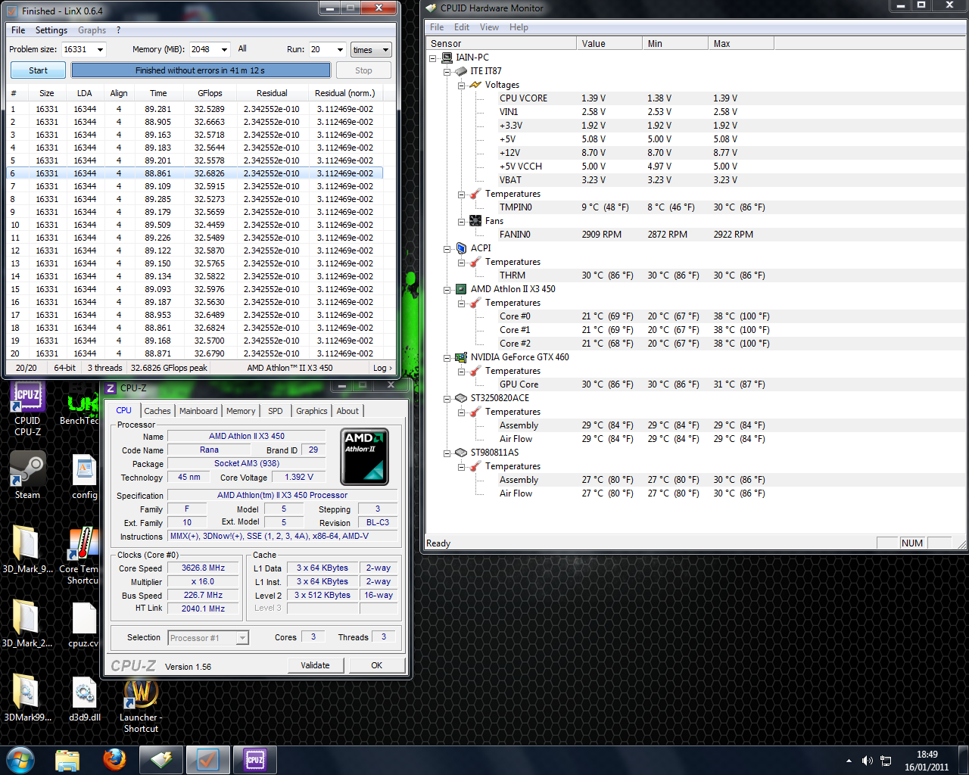This screenshot has height=775, width=969.
Task: Click the LinX title bar icon
Action: coord(11,11)
